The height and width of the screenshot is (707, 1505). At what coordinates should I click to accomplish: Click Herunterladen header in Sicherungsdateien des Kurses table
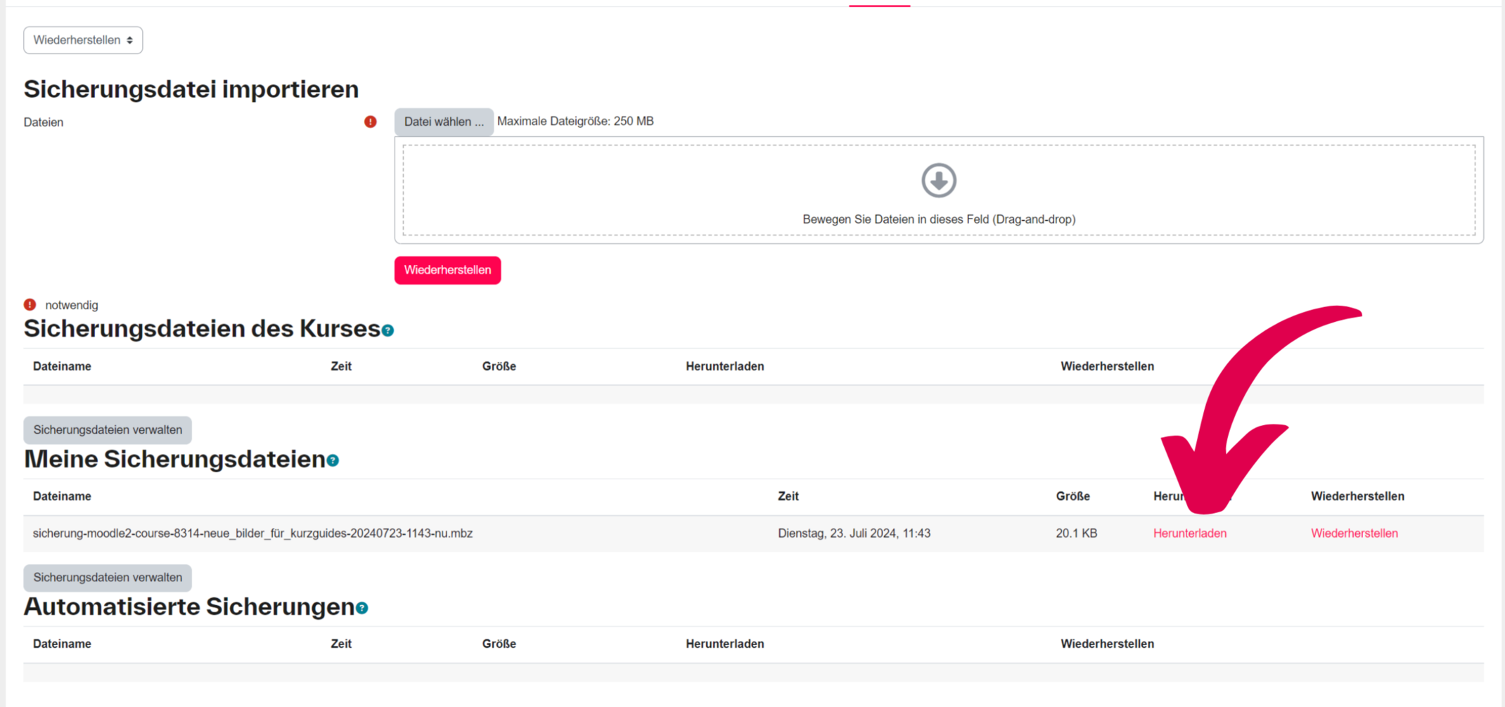[724, 366]
